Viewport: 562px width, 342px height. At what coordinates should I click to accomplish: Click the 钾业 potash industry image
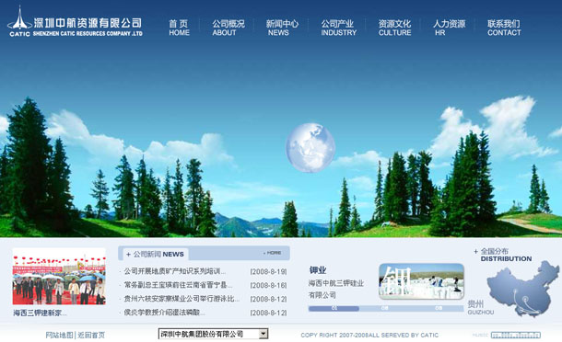pos(422,281)
